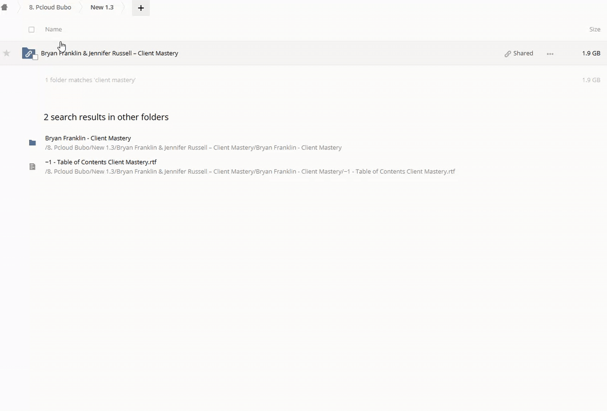Sort files by Name column
The image size is (607, 411).
(x=53, y=29)
